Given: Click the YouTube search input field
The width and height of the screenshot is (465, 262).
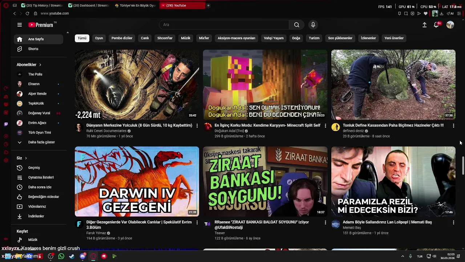Looking at the screenshot, I should point(224,25).
